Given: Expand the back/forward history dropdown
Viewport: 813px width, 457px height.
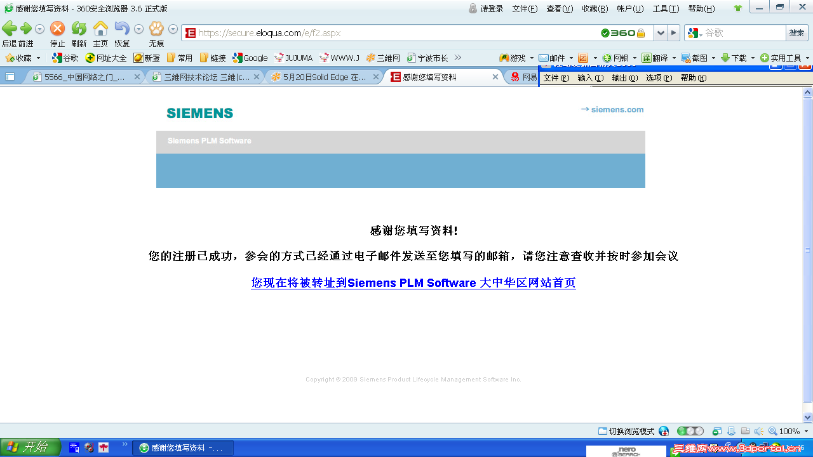Looking at the screenshot, I should pyautogui.click(x=40, y=29).
